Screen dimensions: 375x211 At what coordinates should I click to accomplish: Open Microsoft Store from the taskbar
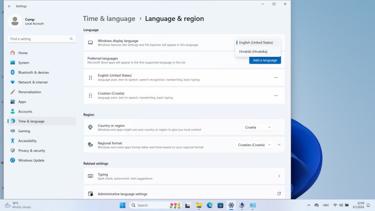pyautogui.click(x=220, y=205)
